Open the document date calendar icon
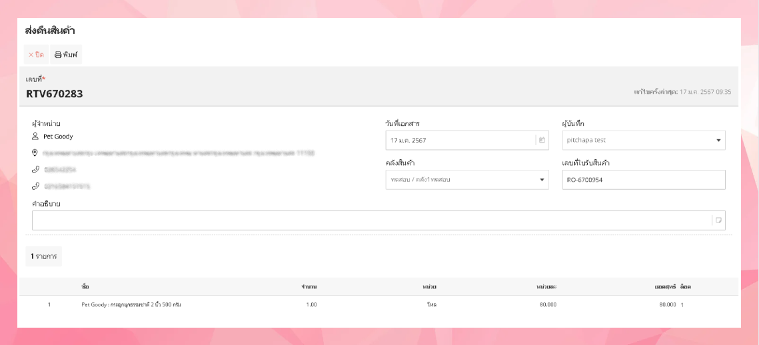The height and width of the screenshot is (345, 759). [x=542, y=141]
